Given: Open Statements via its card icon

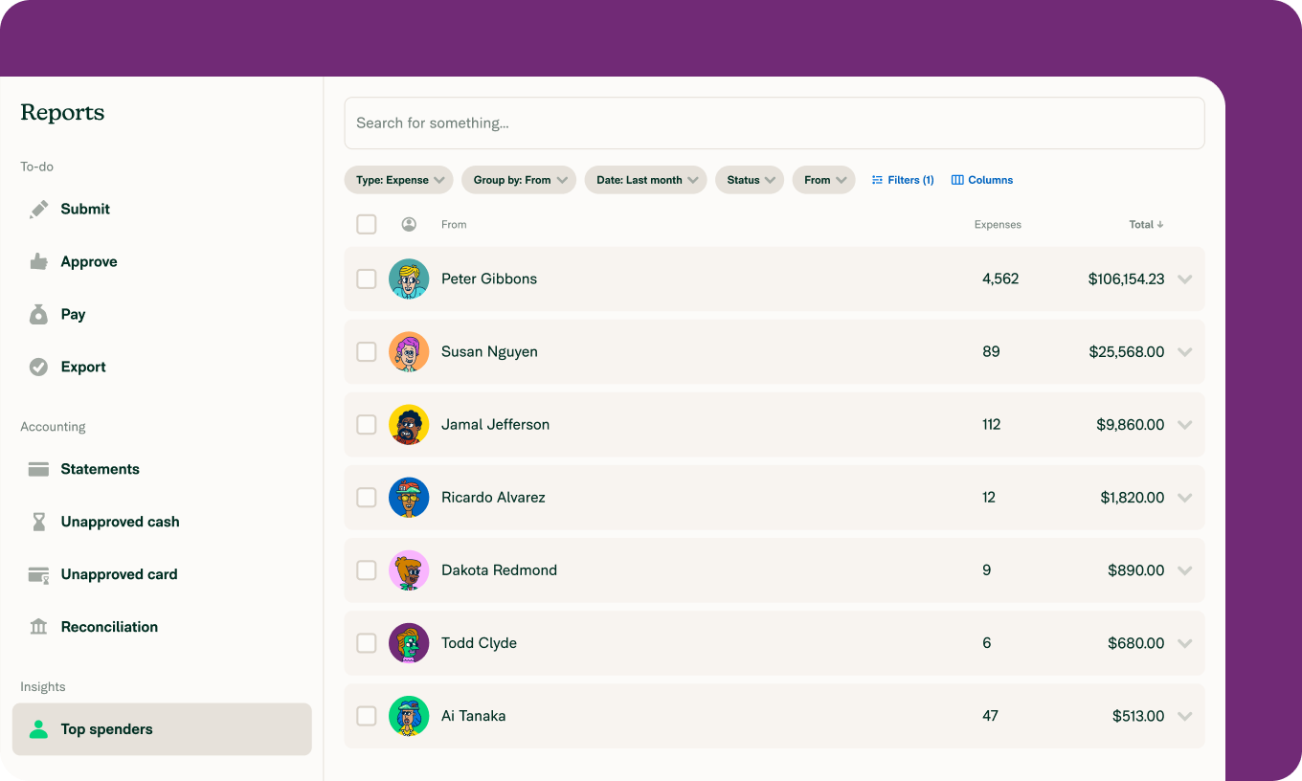Looking at the screenshot, I should 38,468.
